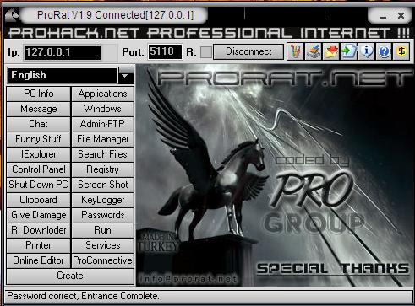The height and width of the screenshot is (306, 415).
Task: Open the Services button
Action: coord(102,245)
